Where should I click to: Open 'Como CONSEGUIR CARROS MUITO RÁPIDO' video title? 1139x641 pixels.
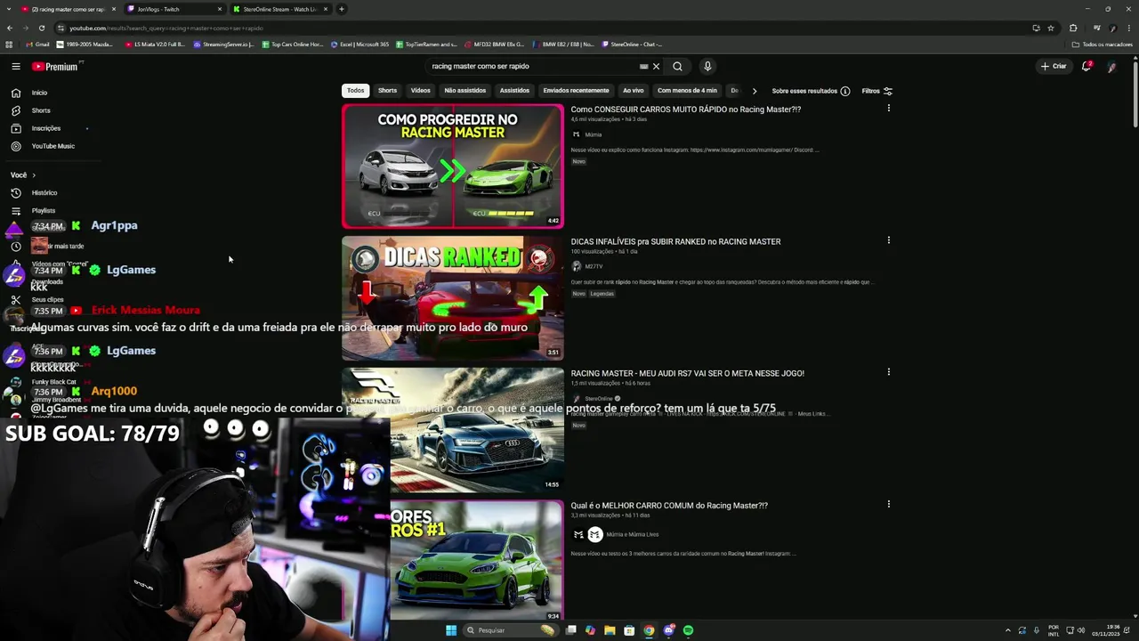(x=685, y=110)
